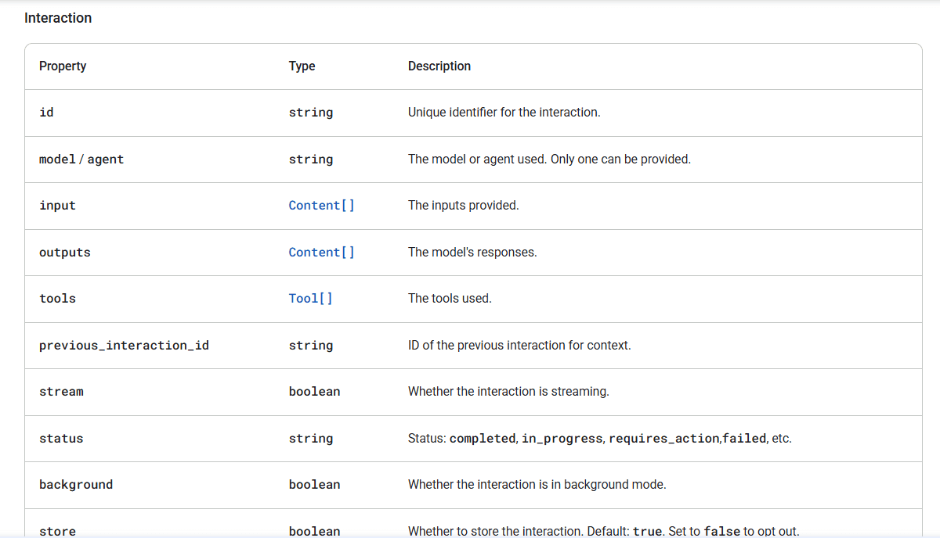Image resolution: width=940 pixels, height=538 pixels.
Task: Click the Type column header
Action: (x=302, y=66)
